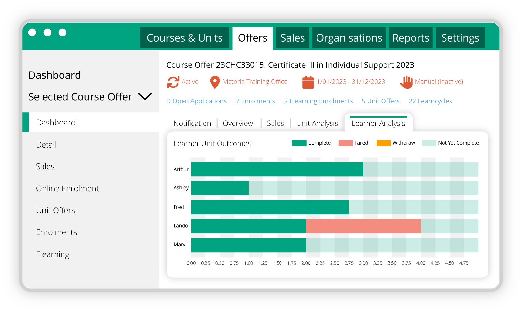Click the Active refresh arrows icon
522x311 pixels.
click(173, 82)
